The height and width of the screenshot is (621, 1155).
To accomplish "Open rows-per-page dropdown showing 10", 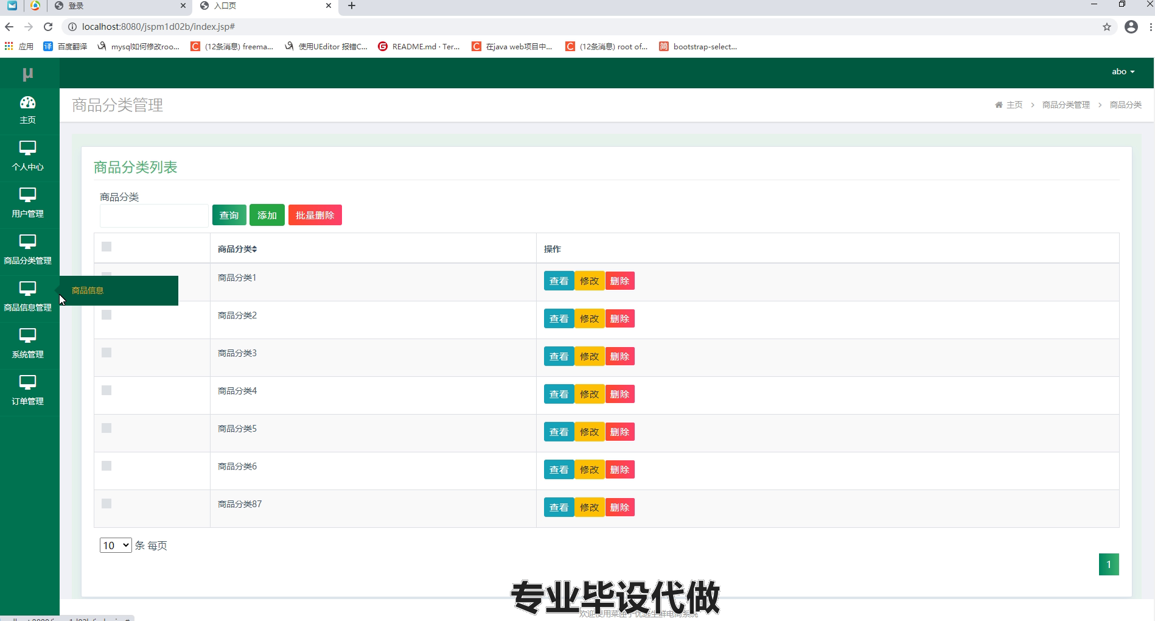I will point(116,546).
